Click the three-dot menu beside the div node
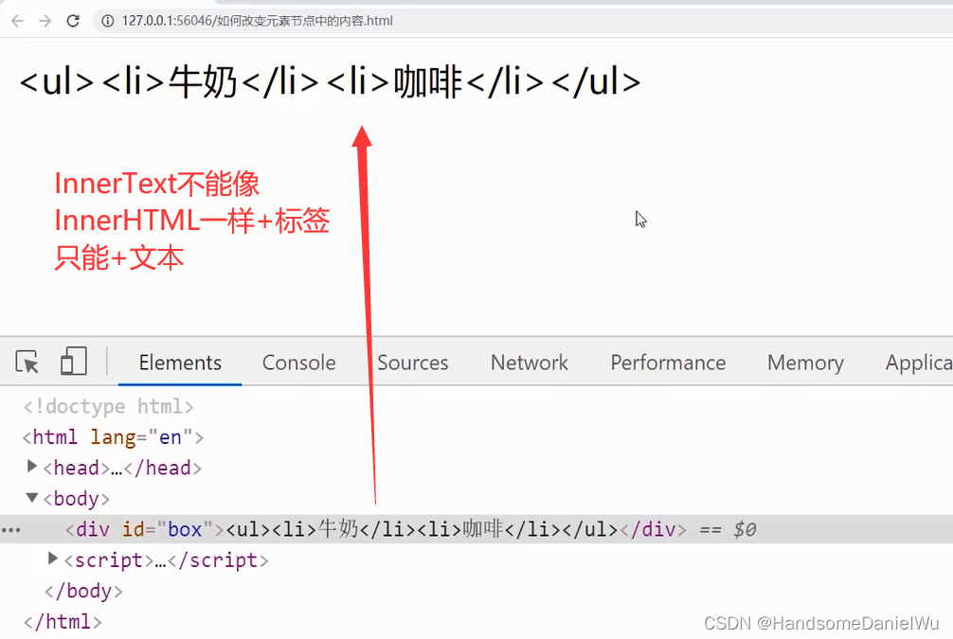The width and height of the screenshot is (953, 639). (11, 529)
